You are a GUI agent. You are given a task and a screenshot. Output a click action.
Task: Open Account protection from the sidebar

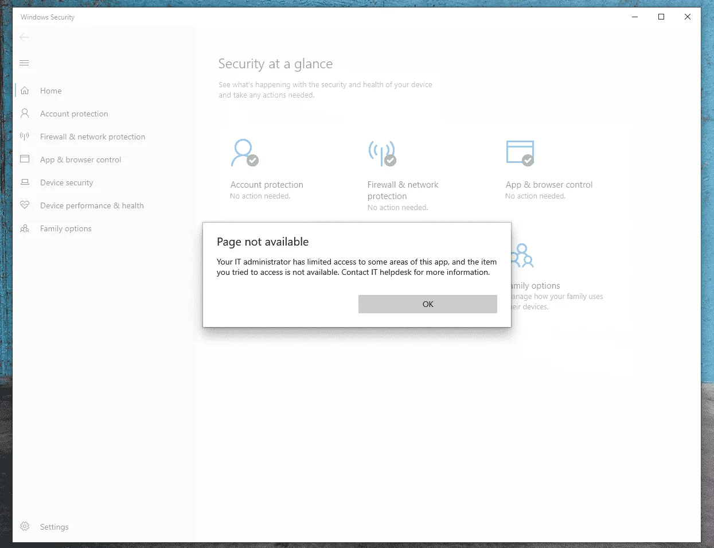74,114
